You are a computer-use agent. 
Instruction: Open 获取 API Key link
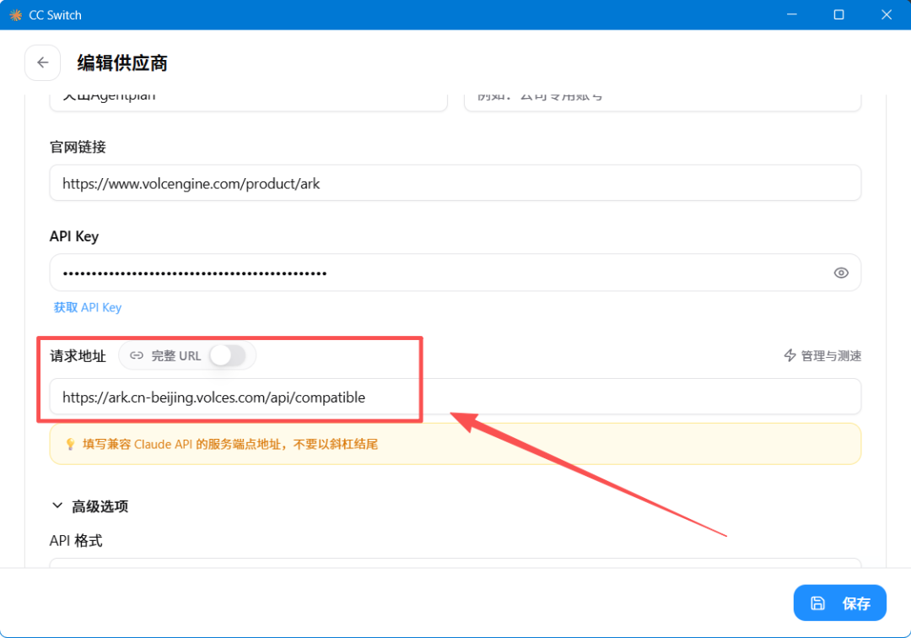tap(88, 307)
